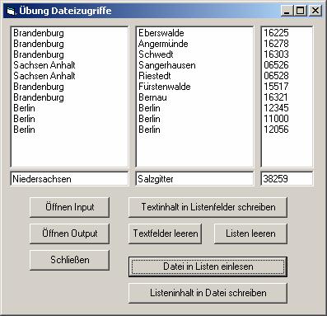Click the Öffnen Input button

(69, 207)
